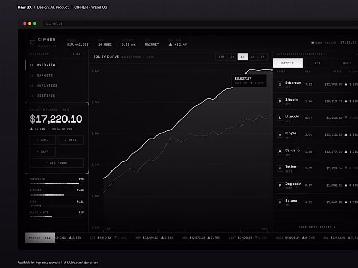Open dribbble.com/raja-raman link
Viewport: 358px width, 268px height.
point(81,262)
